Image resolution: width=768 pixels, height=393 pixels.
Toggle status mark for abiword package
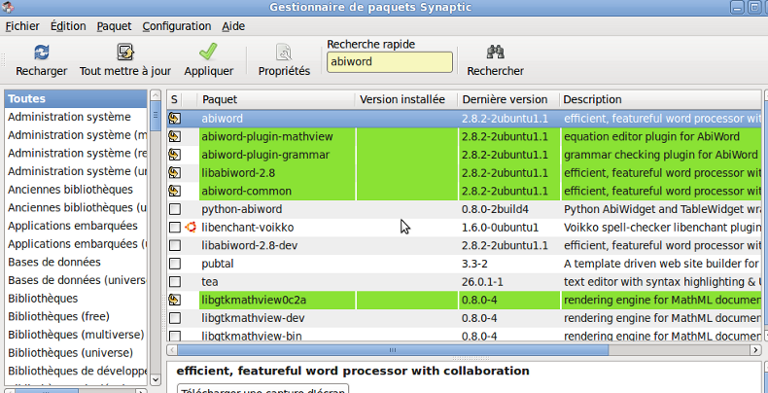point(175,119)
